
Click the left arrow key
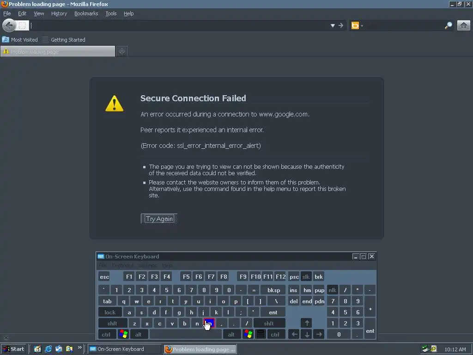(294, 335)
